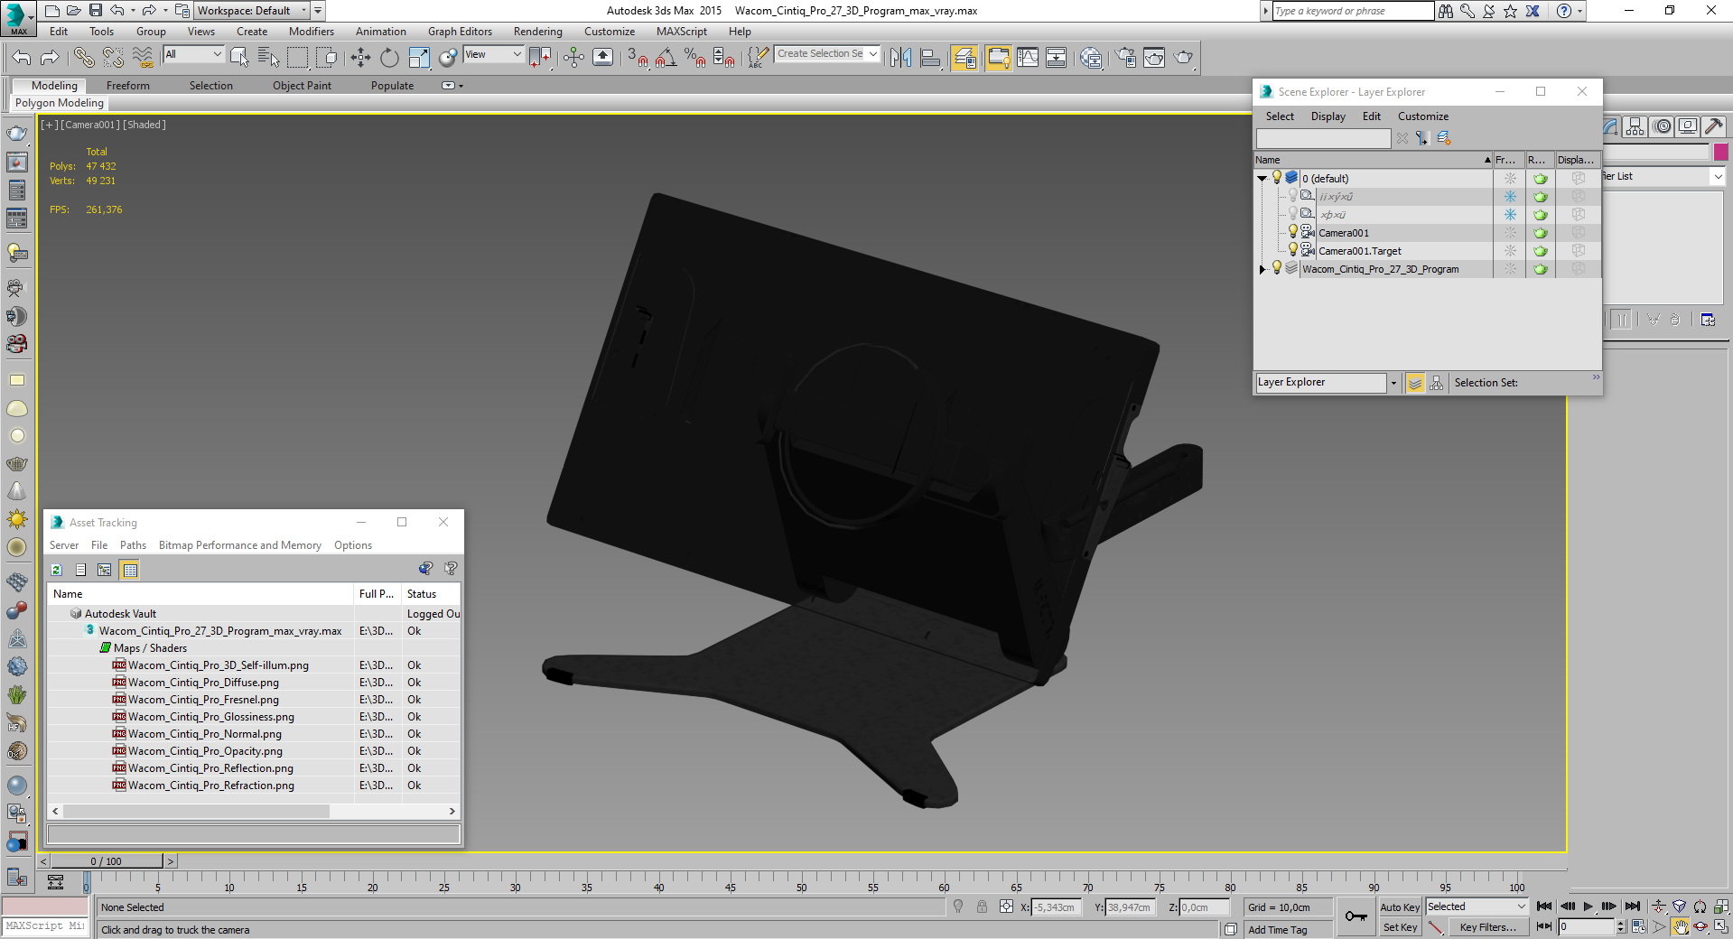This screenshot has width=1733, height=939.
Task: Activate the Unlink Selection tool
Action: [113, 58]
